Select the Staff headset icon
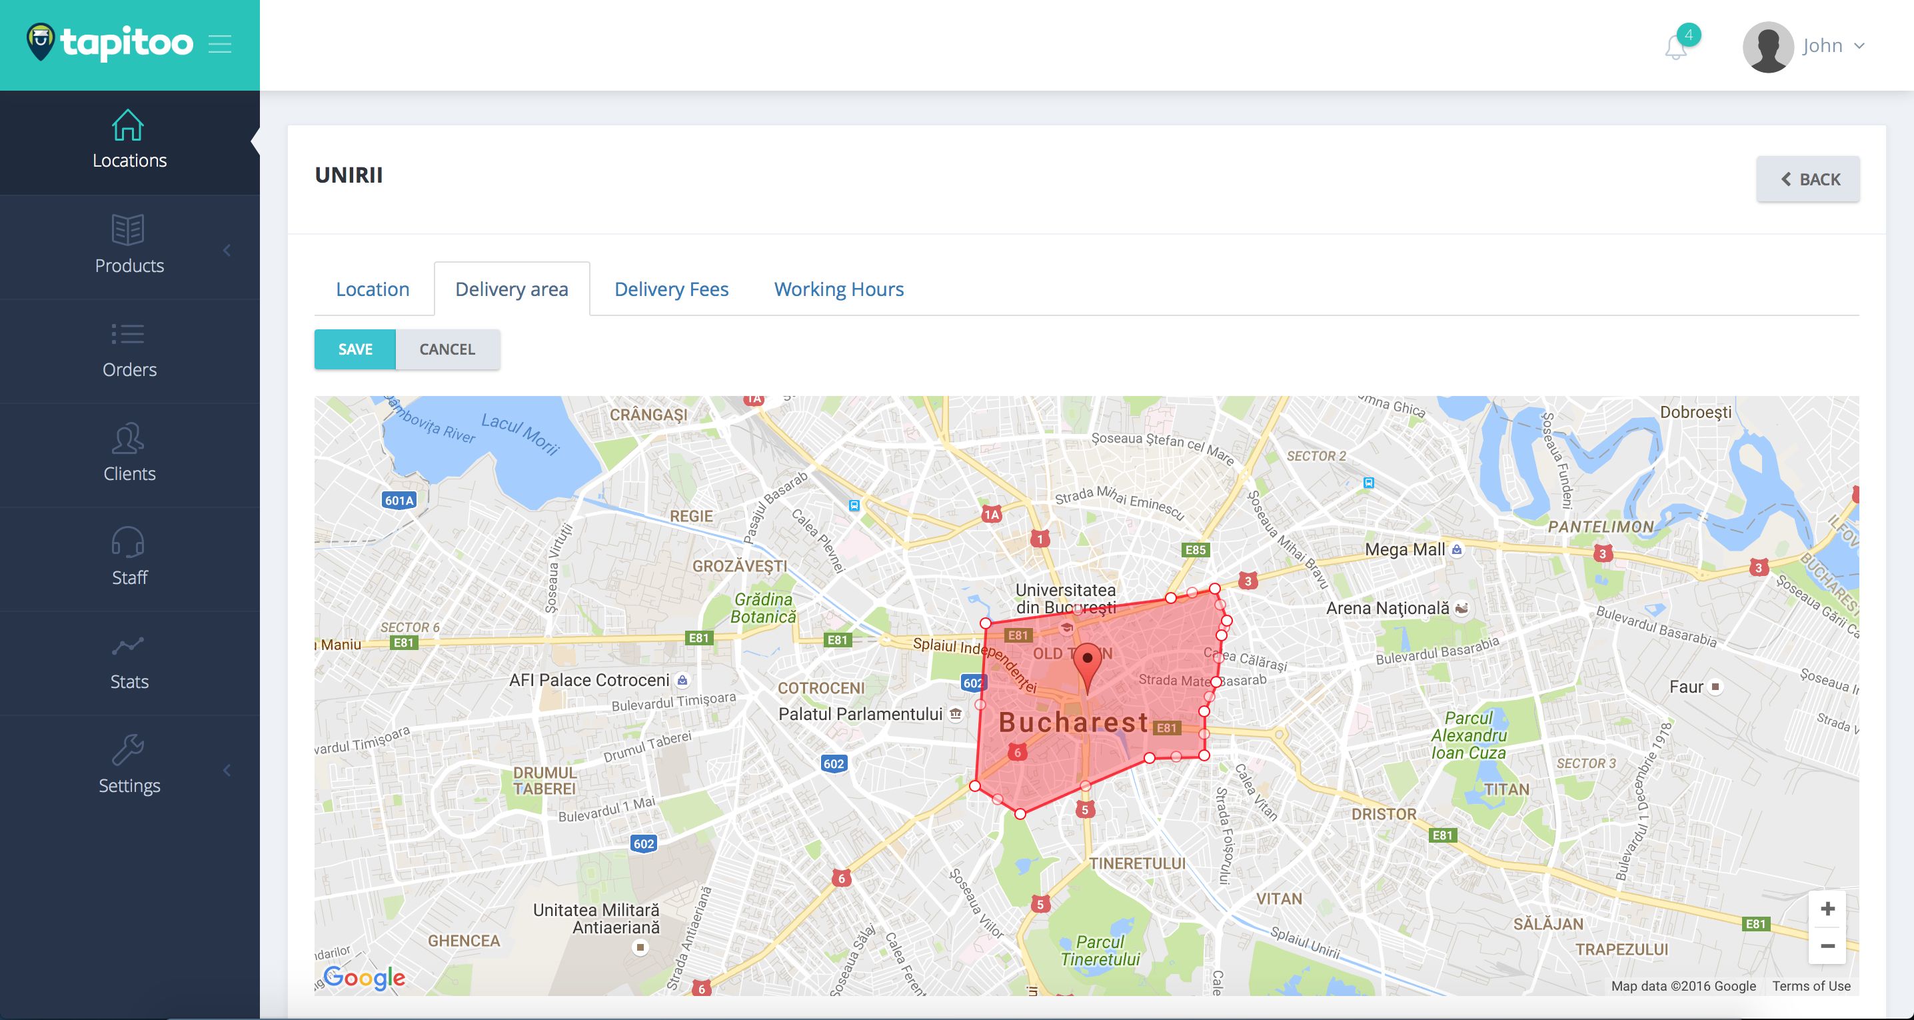The width and height of the screenshot is (1914, 1020). click(128, 542)
